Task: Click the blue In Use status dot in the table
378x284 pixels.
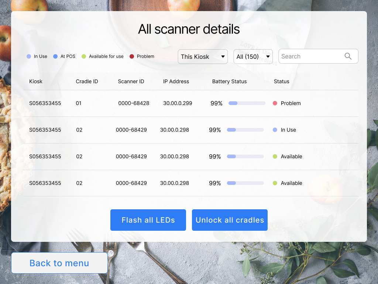Action: tap(275, 130)
